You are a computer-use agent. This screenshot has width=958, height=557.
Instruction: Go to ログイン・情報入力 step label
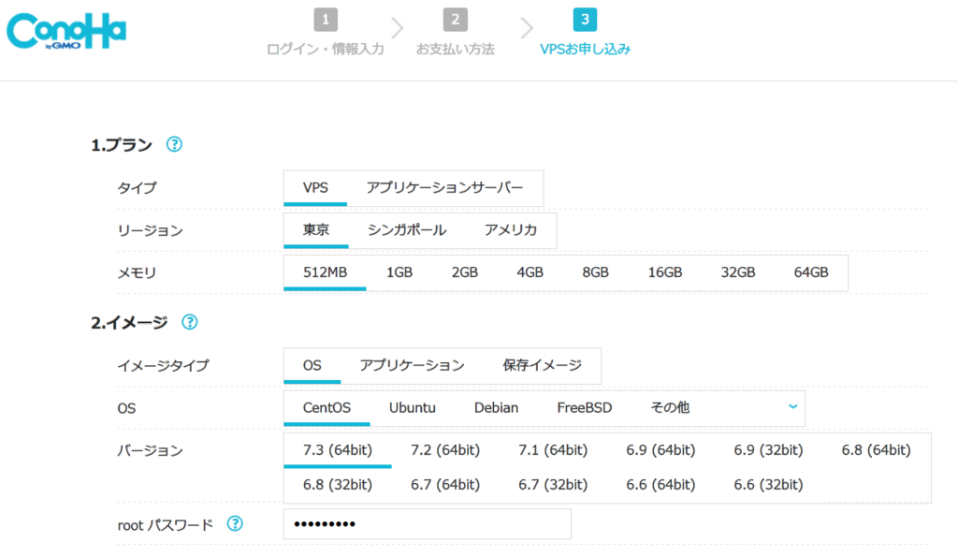coord(325,49)
